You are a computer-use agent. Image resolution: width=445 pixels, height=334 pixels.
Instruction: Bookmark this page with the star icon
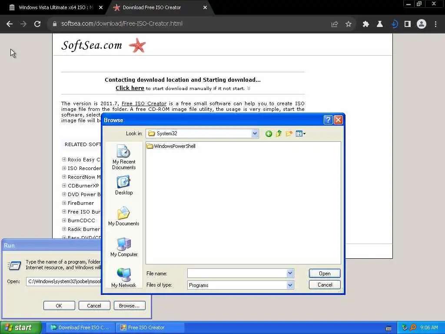click(x=349, y=24)
